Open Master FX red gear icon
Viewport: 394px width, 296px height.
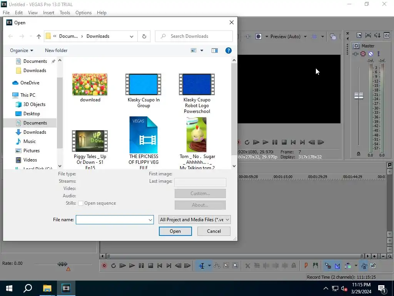(363, 54)
